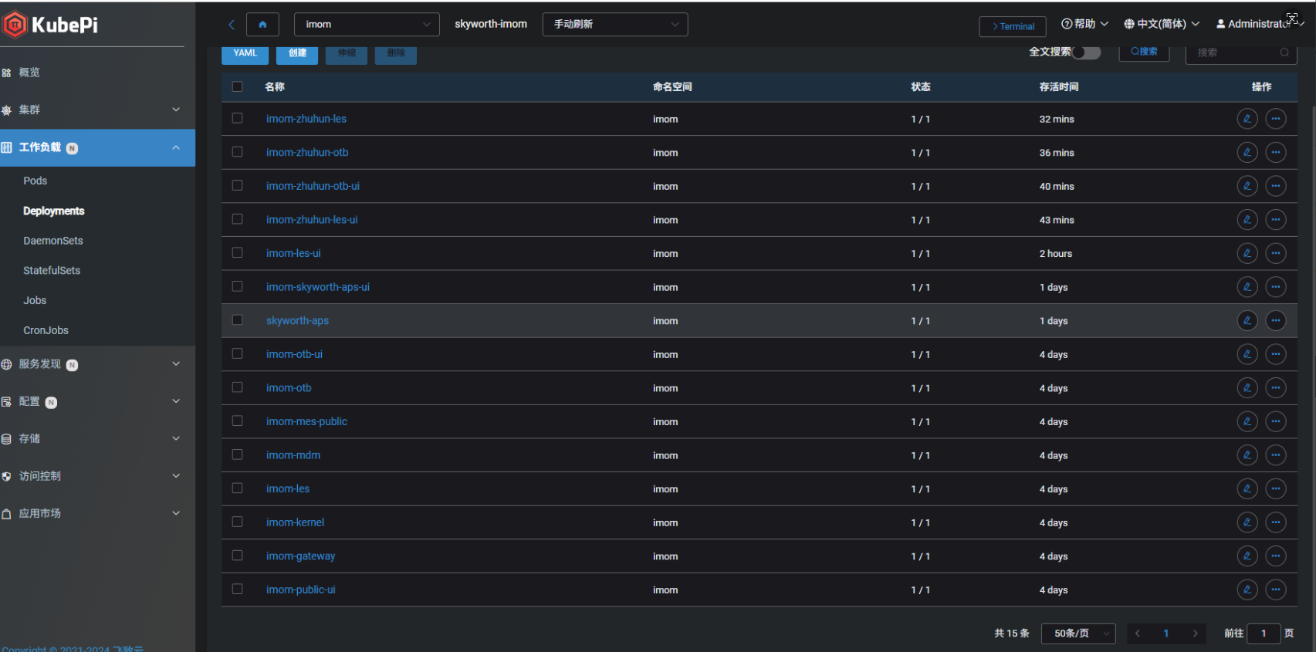Click the back arrow icon
1316x652 pixels.
232,25
